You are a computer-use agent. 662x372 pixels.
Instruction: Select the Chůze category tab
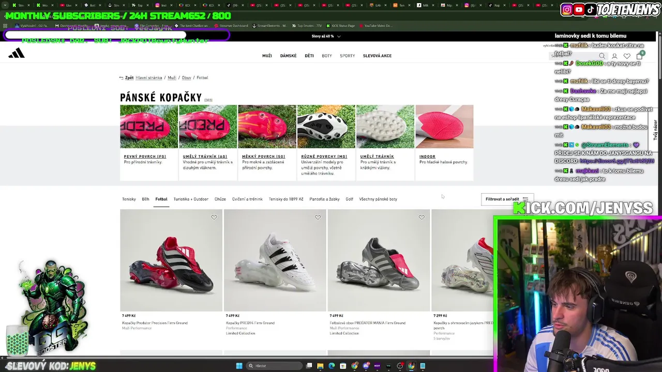pos(220,199)
